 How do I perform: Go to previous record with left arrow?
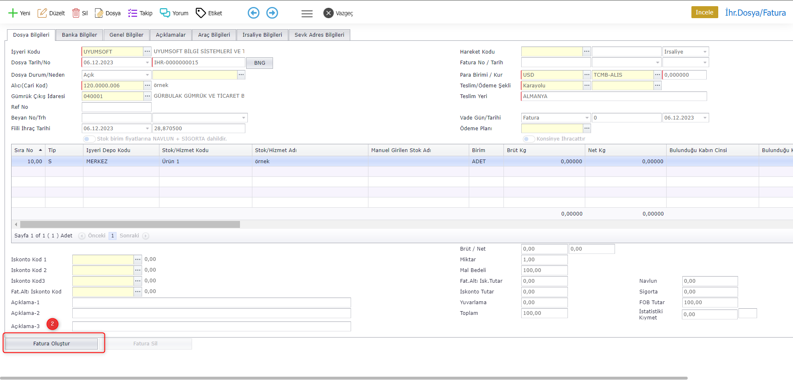254,13
